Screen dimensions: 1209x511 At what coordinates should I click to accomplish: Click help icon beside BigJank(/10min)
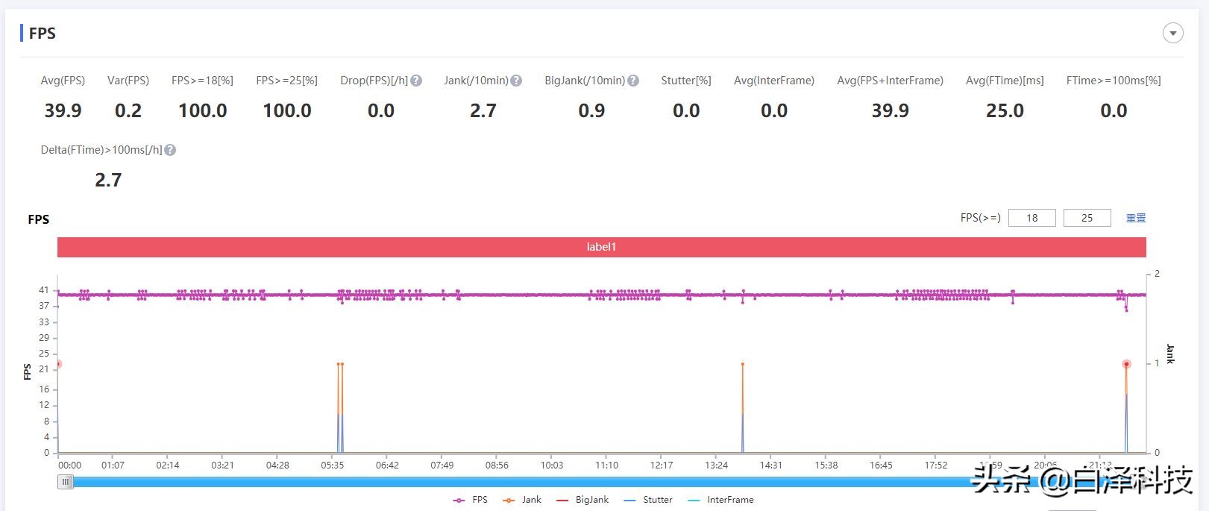click(x=633, y=81)
